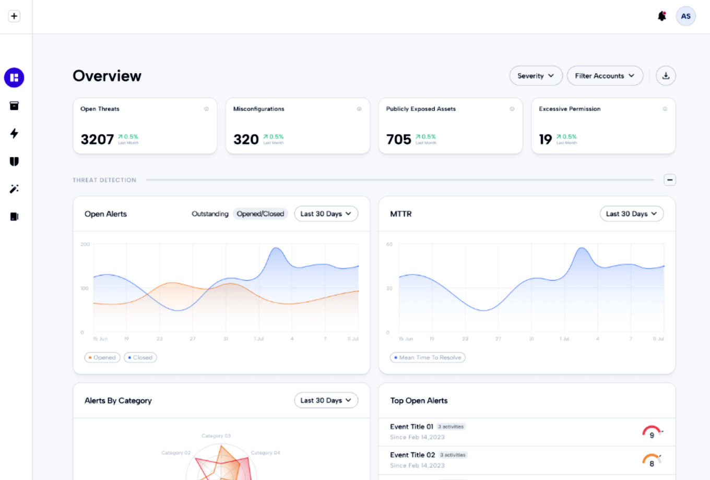Toggle the Opened series legend
The width and height of the screenshot is (710, 480).
point(102,357)
